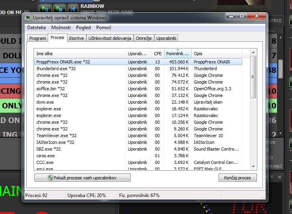Sort by the Pomnilnik column header
Image resolution: width=292 pixels, height=214 pixels.
178,54
